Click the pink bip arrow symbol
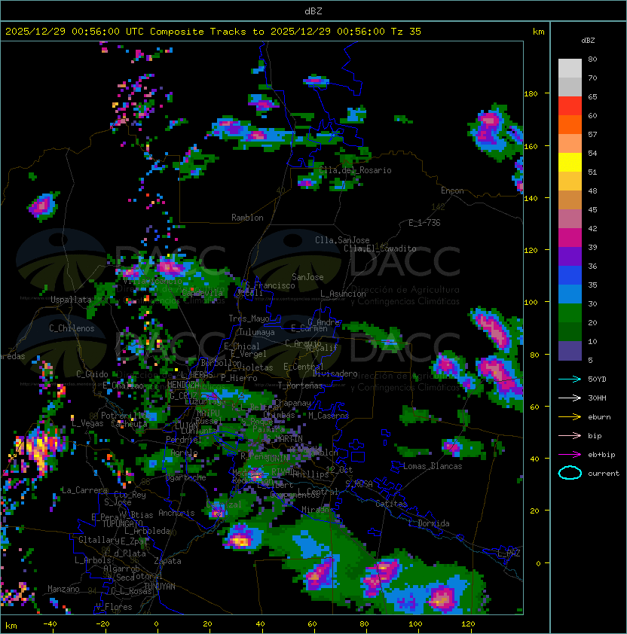Screen dimensions: 627x634 [x=570, y=436]
